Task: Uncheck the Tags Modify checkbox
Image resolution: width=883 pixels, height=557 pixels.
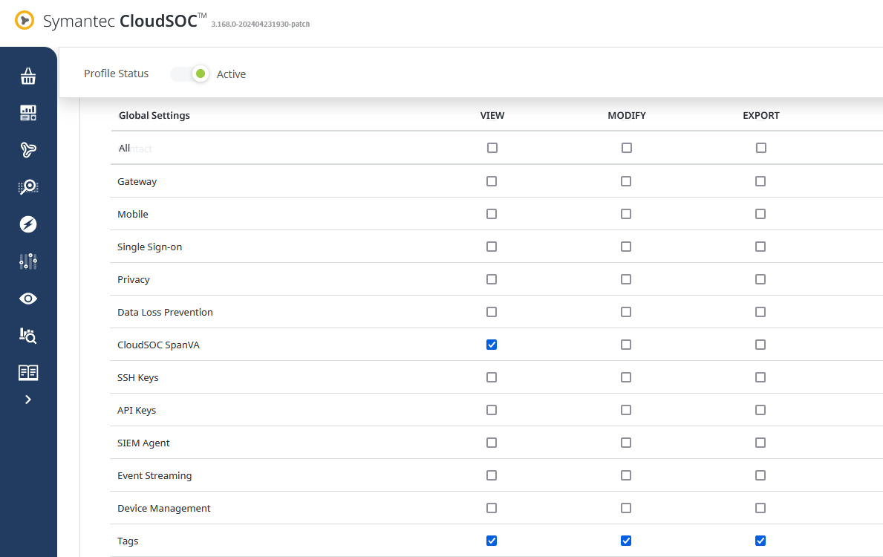Action: 626,541
